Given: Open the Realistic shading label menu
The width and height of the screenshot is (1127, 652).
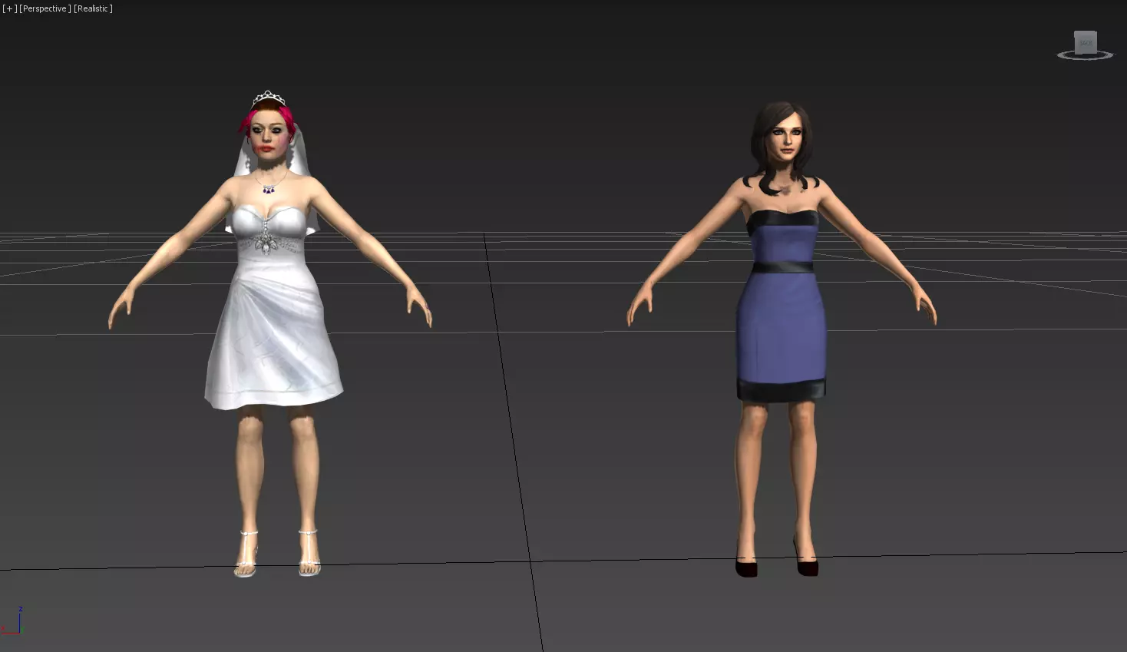Looking at the screenshot, I should coord(93,8).
